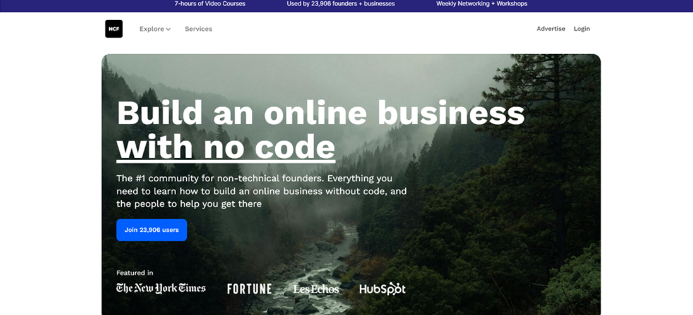Click the Used by 23,906 founders banner text
693x315 pixels.
tap(341, 4)
